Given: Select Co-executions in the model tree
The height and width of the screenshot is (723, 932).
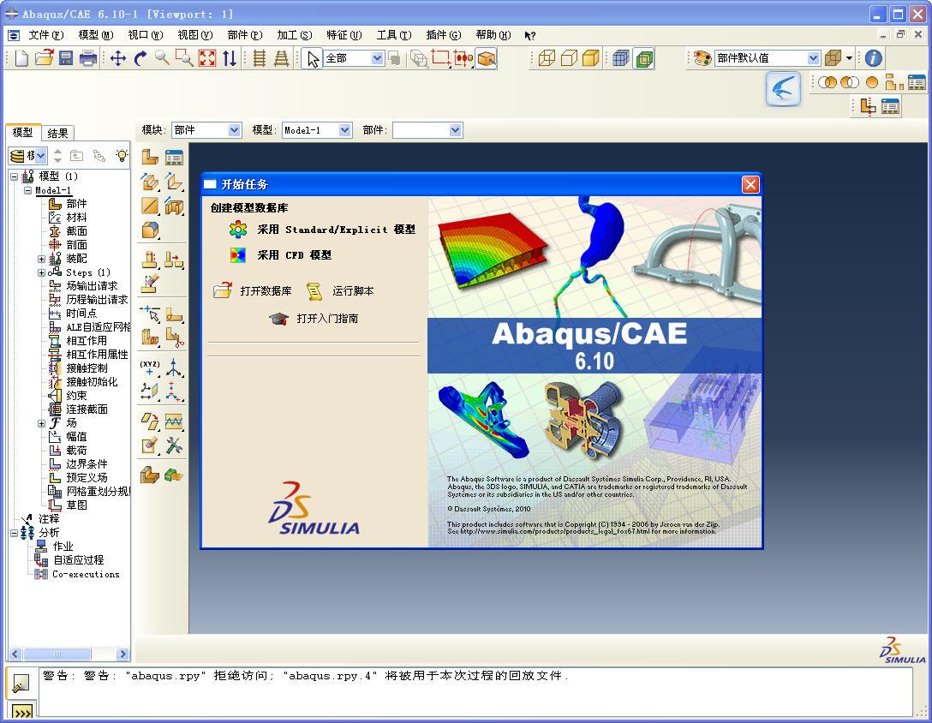Looking at the screenshot, I should (x=85, y=574).
